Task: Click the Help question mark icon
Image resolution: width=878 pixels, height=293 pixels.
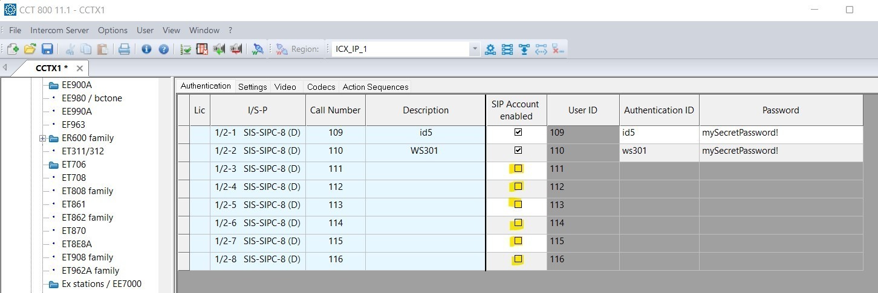Action: click(163, 49)
